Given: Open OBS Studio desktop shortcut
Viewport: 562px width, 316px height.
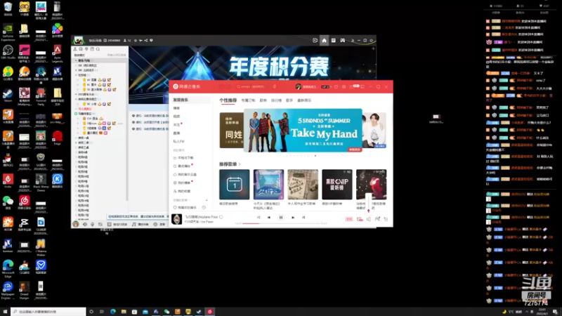Looking at the screenshot, I should click(8, 52).
